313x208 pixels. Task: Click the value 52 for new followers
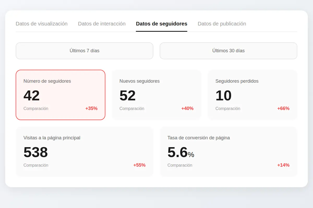[x=128, y=96]
